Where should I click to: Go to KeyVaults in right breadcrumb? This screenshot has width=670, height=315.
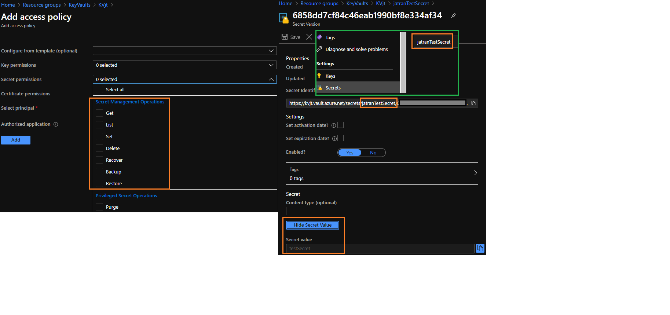click(357, 3)
